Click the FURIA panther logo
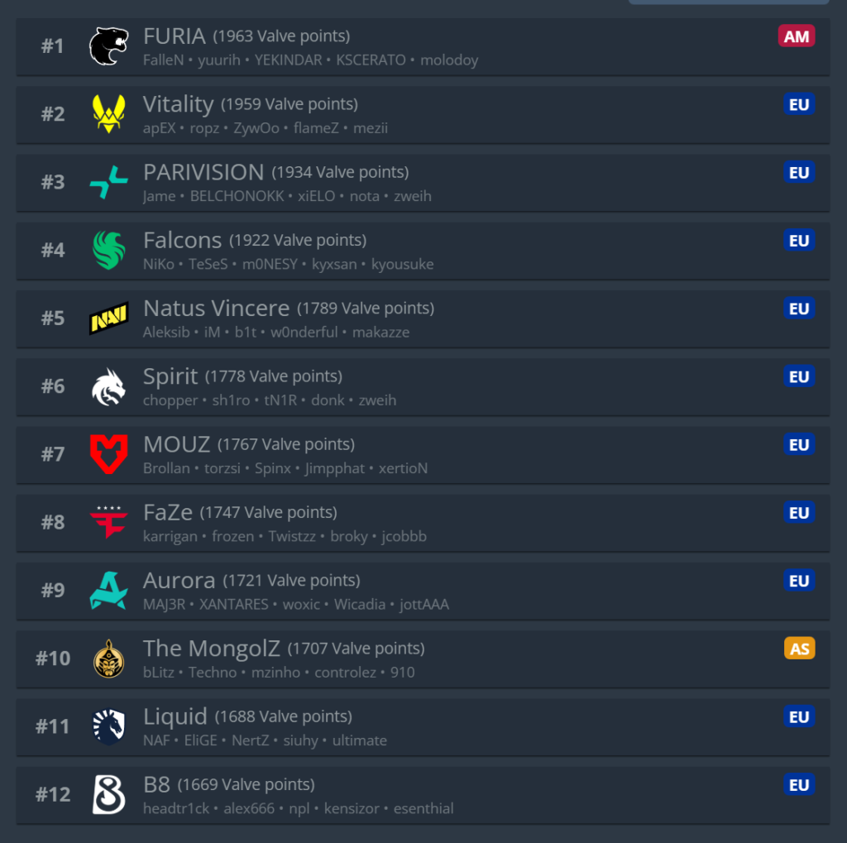Viewport: 847px width, 843px height. tap(108, 46)
